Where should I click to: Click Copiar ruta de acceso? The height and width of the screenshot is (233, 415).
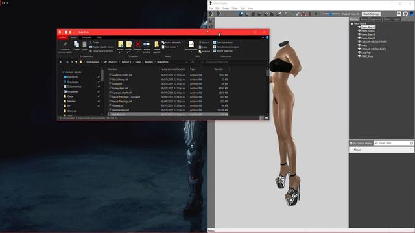[x=101, y=47]
